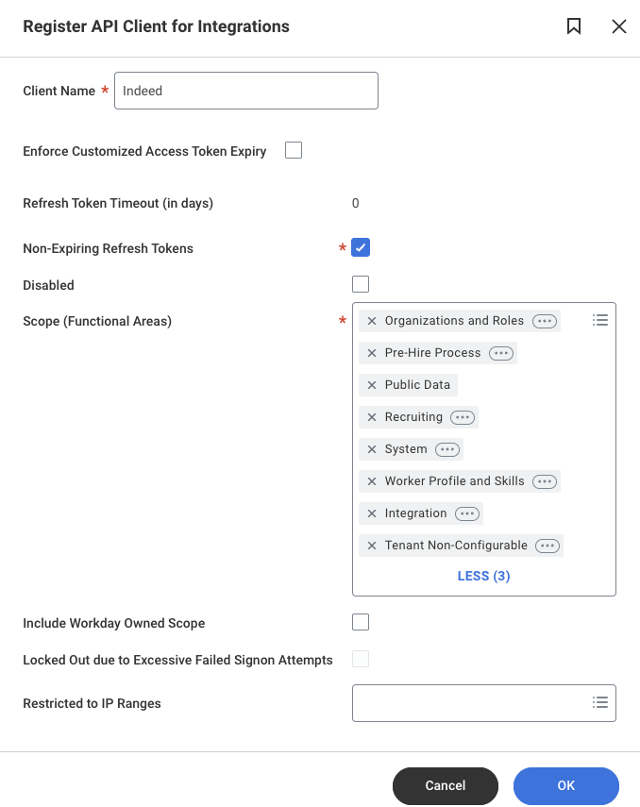Click the Client Name text field

[x=246, y=91]
